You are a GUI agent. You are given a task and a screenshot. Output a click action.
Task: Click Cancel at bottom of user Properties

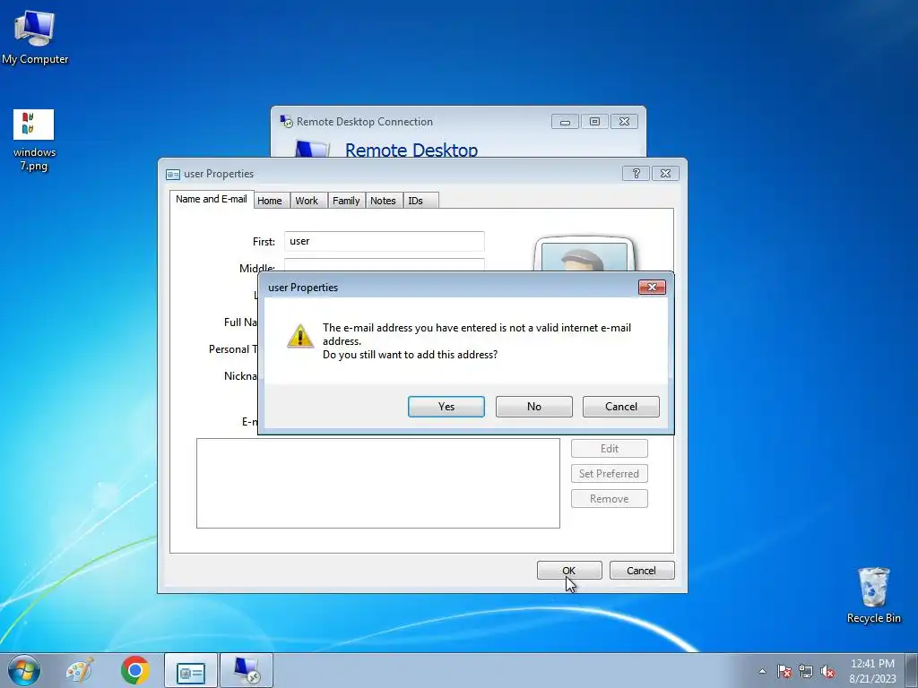[x=642, y=571]
